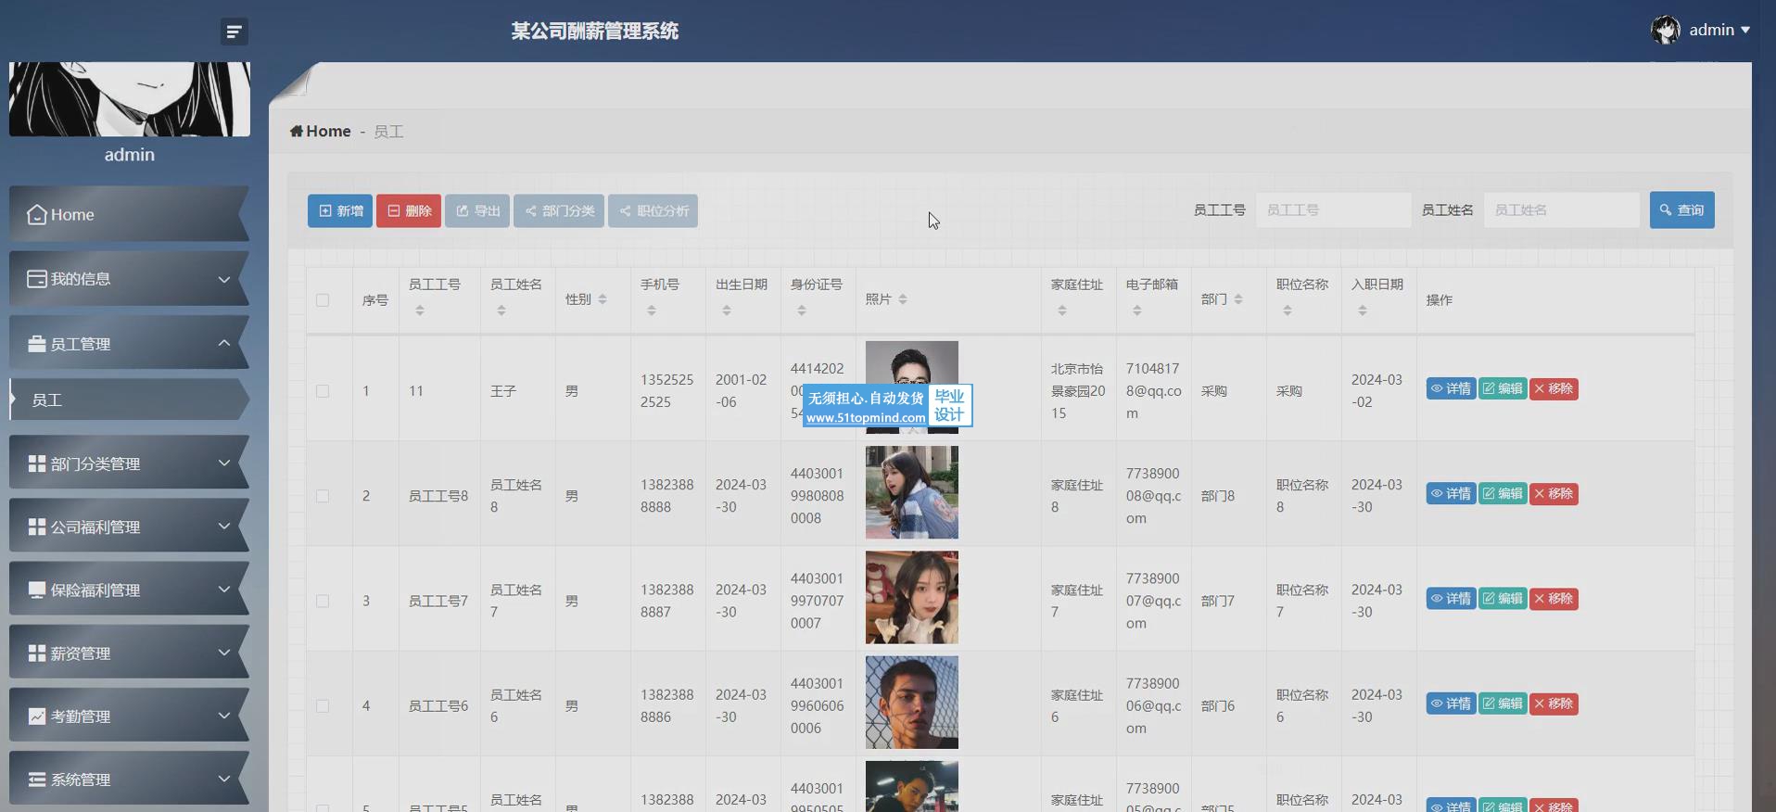View 详情 for employee 王子

(x=1451, y=388)
